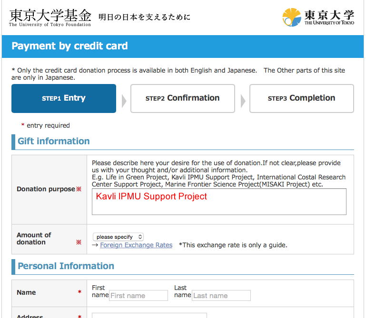Click the Address input field
The image size is (366, 318).
pyautogui.click(x=149, y=315)
